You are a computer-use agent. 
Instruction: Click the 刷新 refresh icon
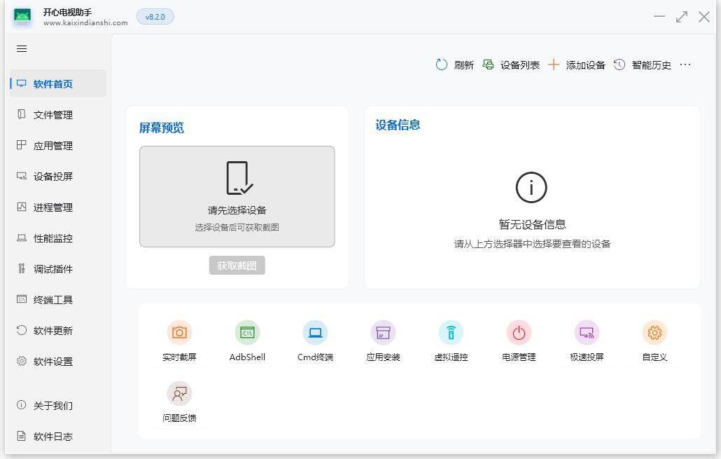[442, 64]
